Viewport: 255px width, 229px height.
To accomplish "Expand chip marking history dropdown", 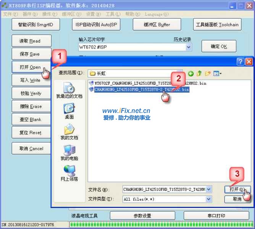I will click(189, 47).
